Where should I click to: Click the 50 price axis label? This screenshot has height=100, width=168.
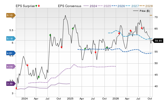coord(156,63)
